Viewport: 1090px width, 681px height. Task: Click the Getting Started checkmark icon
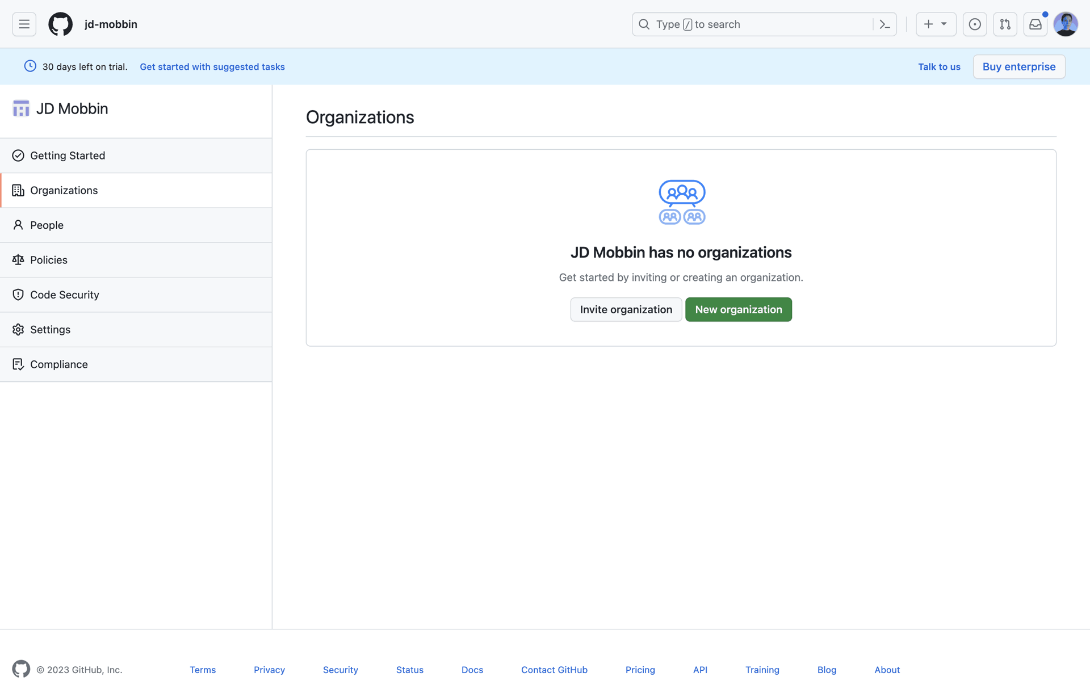[18, 155]
